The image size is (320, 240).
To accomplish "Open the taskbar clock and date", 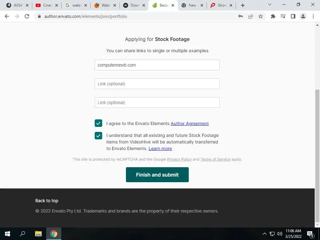I will coord(293,234).
